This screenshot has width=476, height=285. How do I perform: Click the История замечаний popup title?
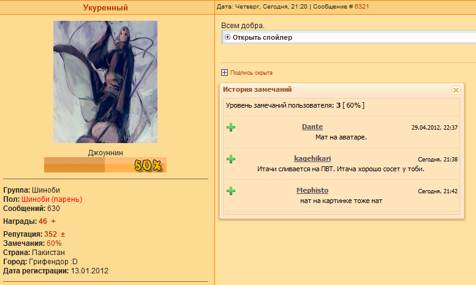coord(257,89)
